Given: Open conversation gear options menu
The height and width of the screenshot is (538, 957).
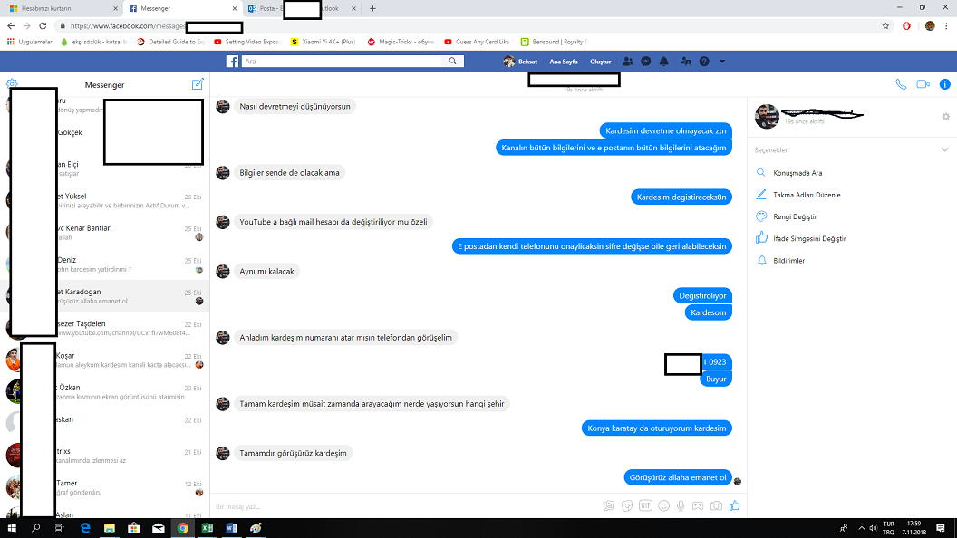Looking at the screenshot, I should (946, 117).
